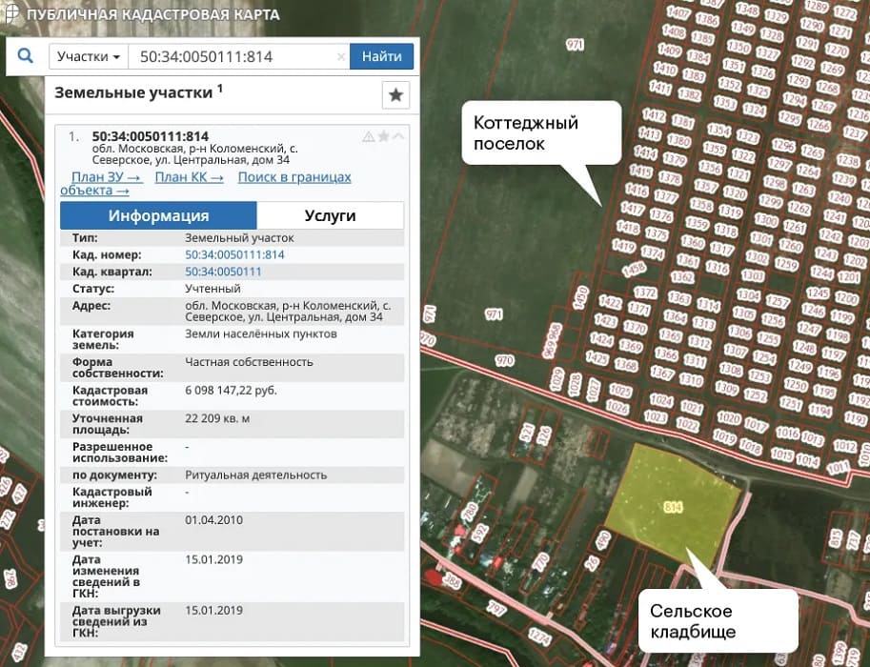Click the site logo beside the map title
The height and width of the screenshot is (667, 870).
click(x=10, y=14)
